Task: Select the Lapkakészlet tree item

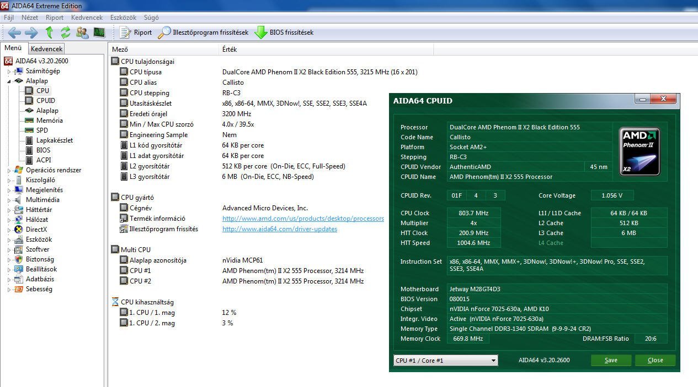Action: coord(55,140)
